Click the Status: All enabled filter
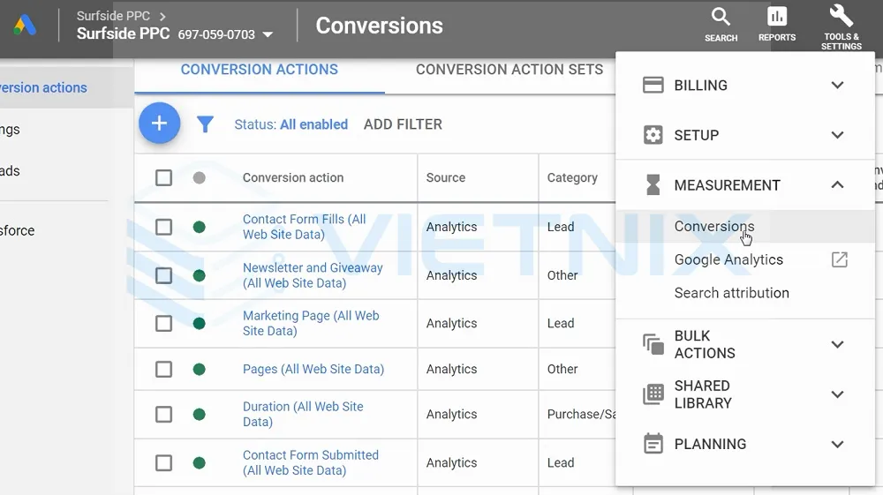883x495 pixels. coord(291,124)
